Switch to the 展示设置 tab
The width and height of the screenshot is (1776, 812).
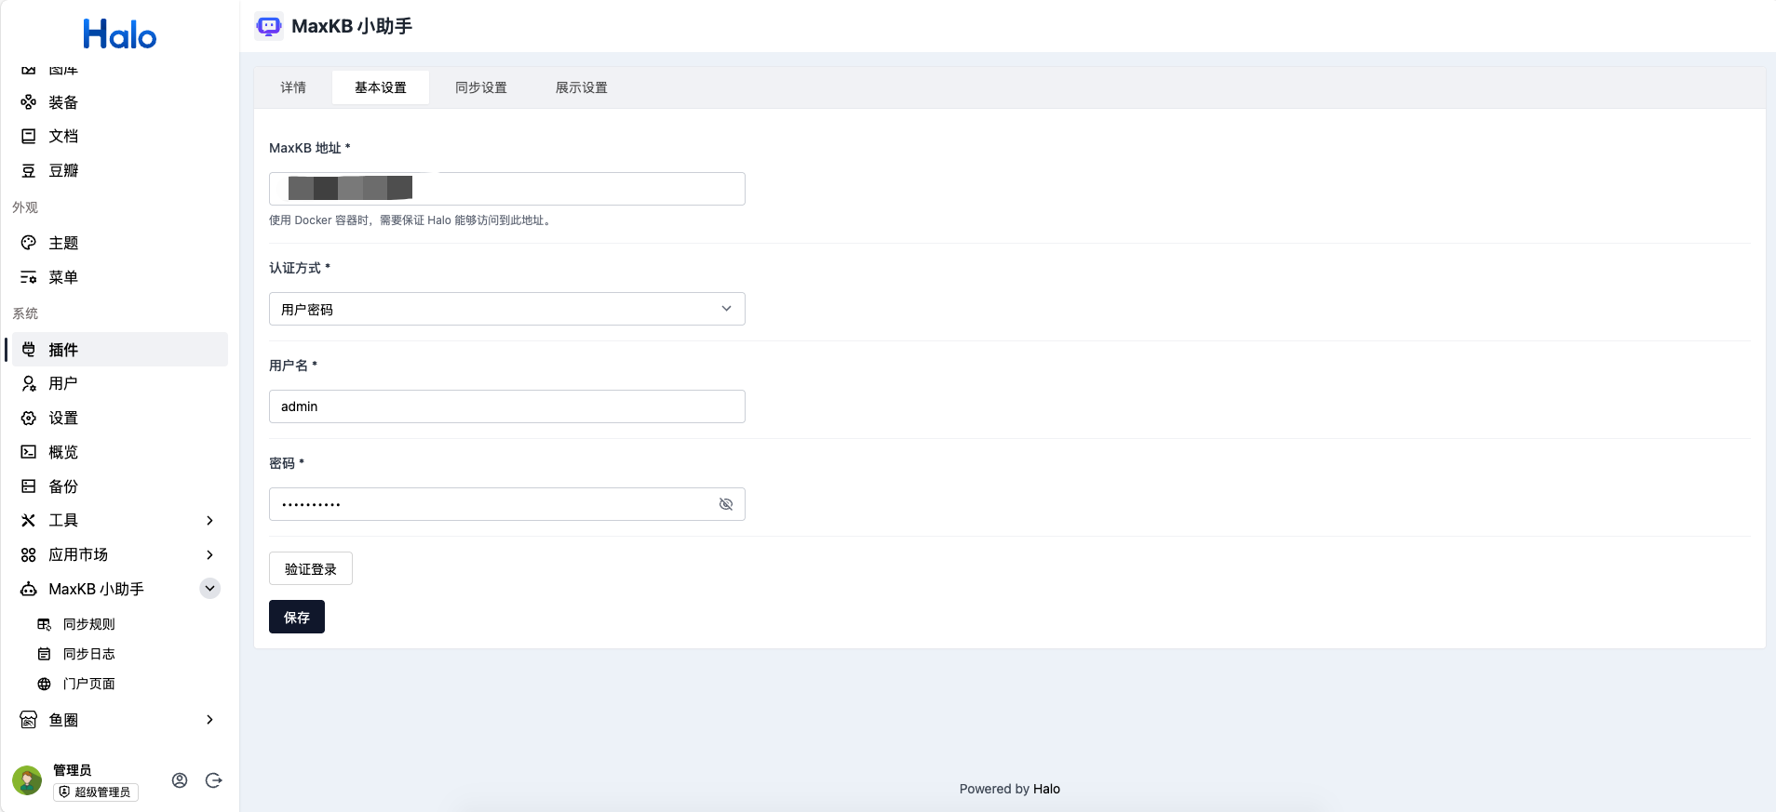(582, 87)
